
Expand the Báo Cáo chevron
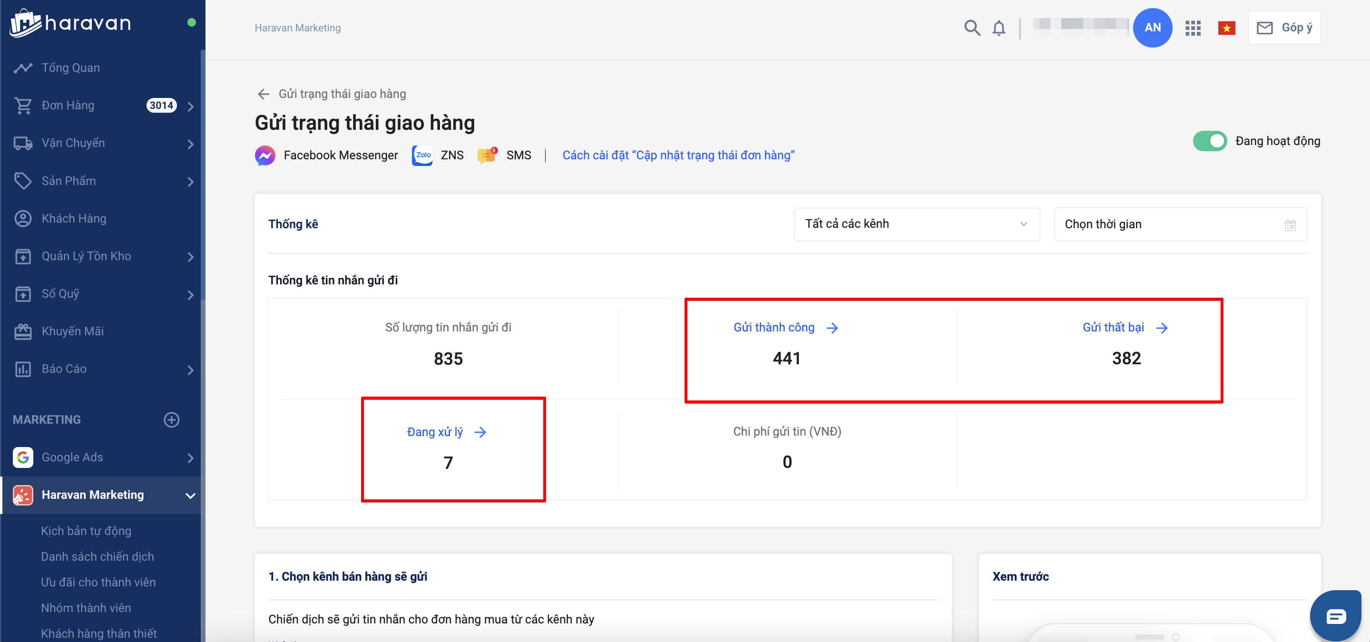coord(190,370)
